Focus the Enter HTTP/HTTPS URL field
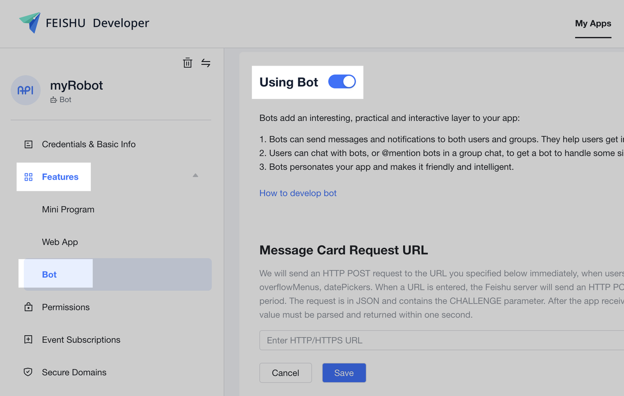 (442, 340)
